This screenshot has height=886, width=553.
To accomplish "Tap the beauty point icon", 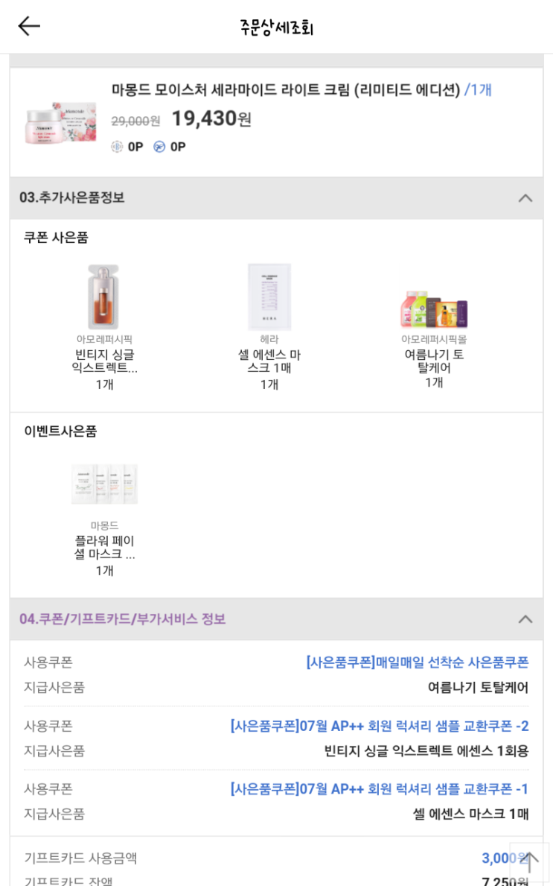I will pos(117,146).
